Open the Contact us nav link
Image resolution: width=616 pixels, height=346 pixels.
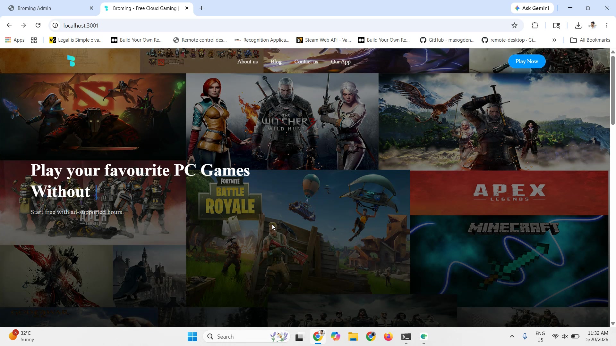[306, 62]
